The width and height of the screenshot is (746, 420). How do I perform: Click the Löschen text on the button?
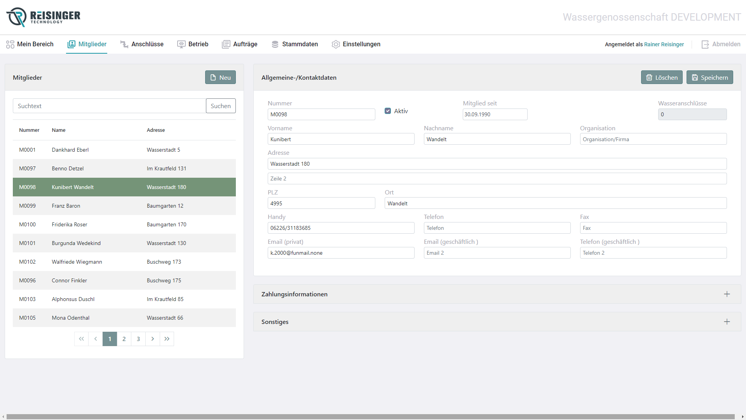click(666, 77)
